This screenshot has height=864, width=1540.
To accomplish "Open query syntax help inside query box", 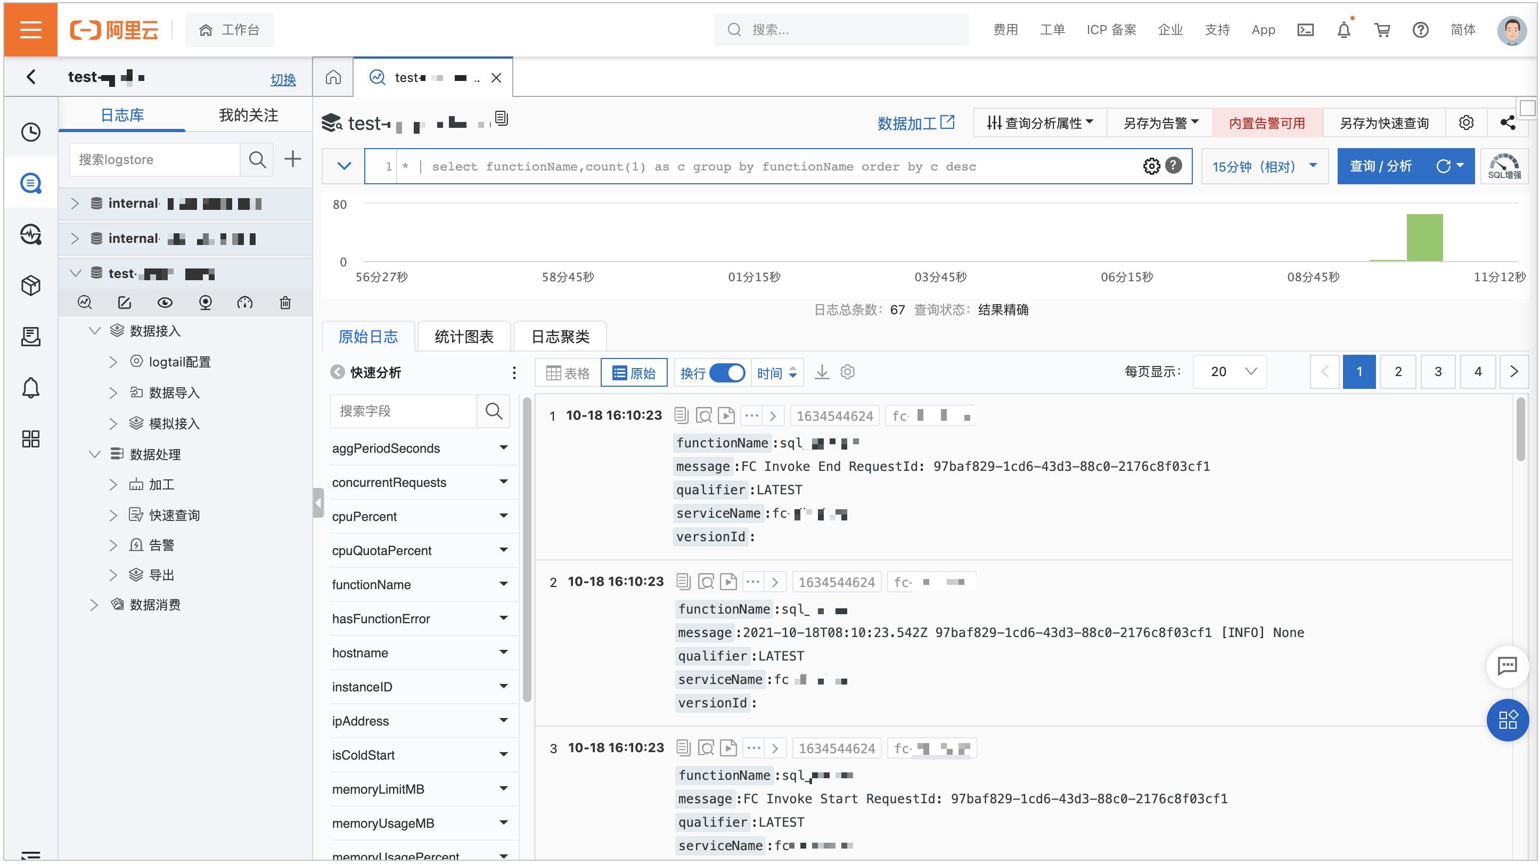I will 1174,165.
